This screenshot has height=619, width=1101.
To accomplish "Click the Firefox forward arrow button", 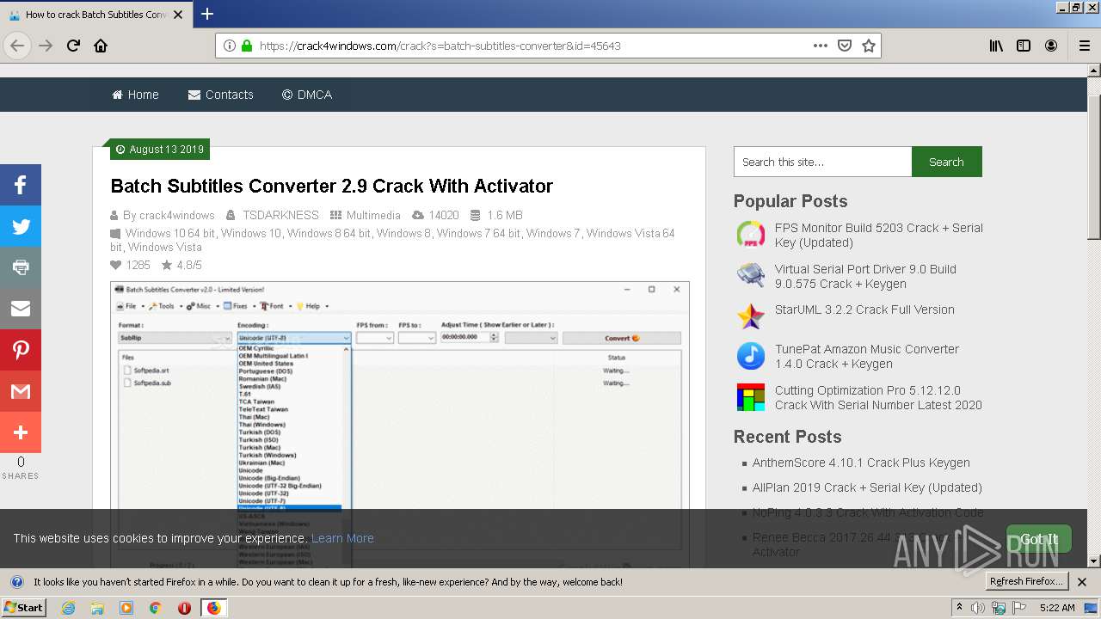I will tap(46, 46).
